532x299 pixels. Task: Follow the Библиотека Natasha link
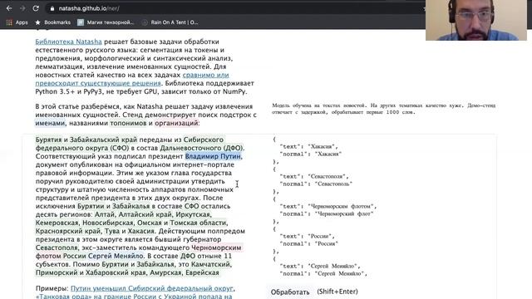point(68,42)
